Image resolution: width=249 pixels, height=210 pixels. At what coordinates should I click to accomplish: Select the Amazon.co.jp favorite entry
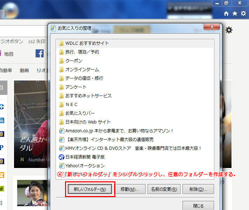pyautogui.click(x=119, y=131)
